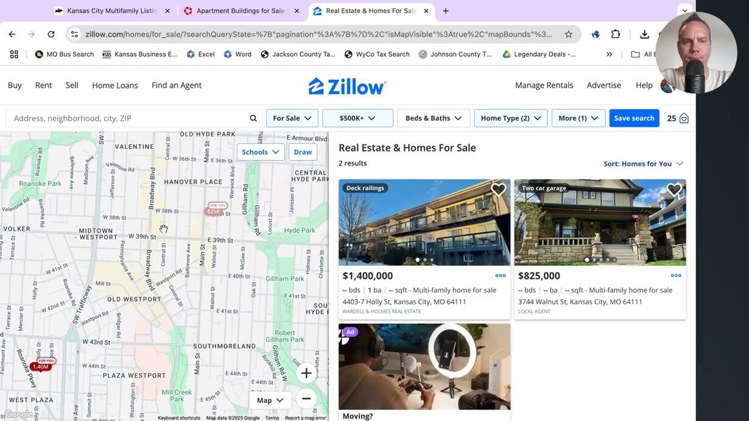Open more options for $1,400,000 listing

coord(501,275)
